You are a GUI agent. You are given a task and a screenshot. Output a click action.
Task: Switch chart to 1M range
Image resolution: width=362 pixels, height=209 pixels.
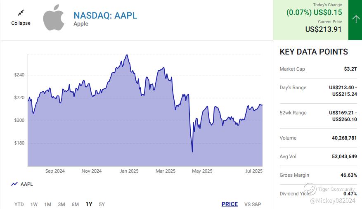pyautogui.click(x=47, y=204)
